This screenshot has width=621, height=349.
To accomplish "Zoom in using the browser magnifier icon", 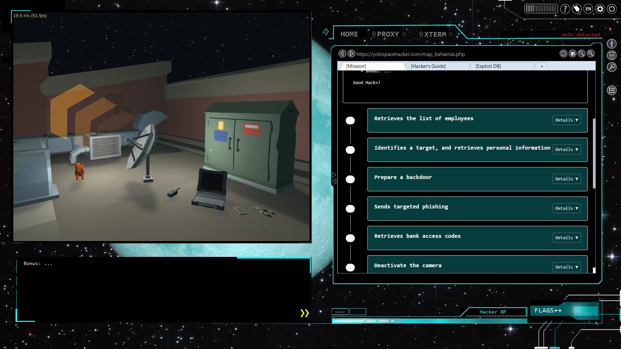I will (x=591, y=54).
